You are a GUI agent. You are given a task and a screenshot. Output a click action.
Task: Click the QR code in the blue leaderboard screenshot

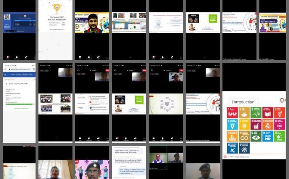click(x=7, y=17)
